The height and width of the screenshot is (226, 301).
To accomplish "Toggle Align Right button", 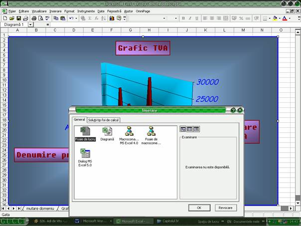I will pyautogui.click(x=219, y=18).
